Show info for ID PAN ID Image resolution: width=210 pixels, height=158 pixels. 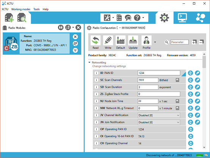(96, 73)
